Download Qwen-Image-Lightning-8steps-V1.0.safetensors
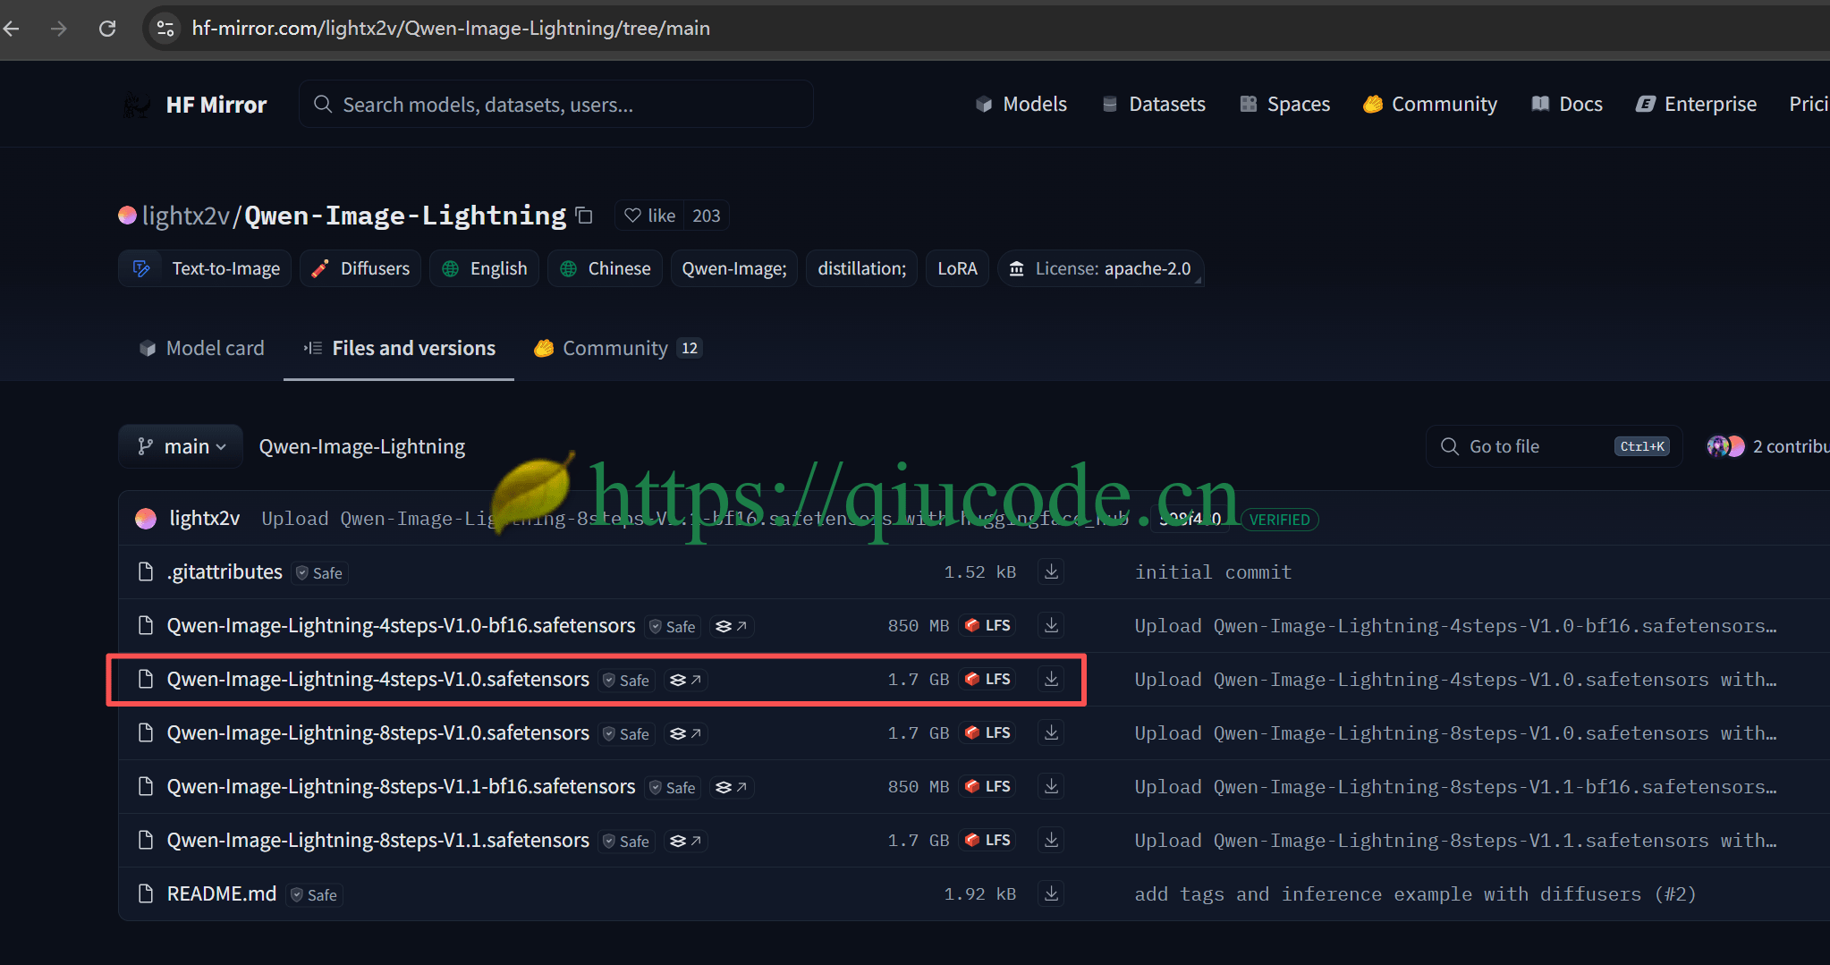1830x965 pixels. click(x=1052, y=732)
